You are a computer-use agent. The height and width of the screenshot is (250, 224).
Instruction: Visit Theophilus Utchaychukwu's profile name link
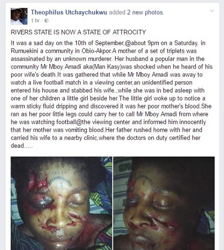tap(69, 12)
